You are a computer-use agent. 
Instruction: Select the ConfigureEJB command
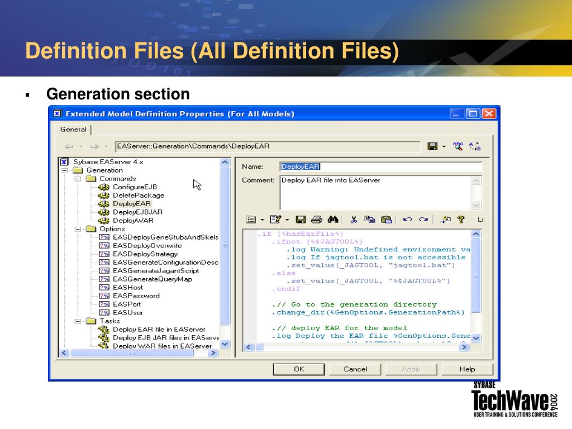(x=135, y=187)
